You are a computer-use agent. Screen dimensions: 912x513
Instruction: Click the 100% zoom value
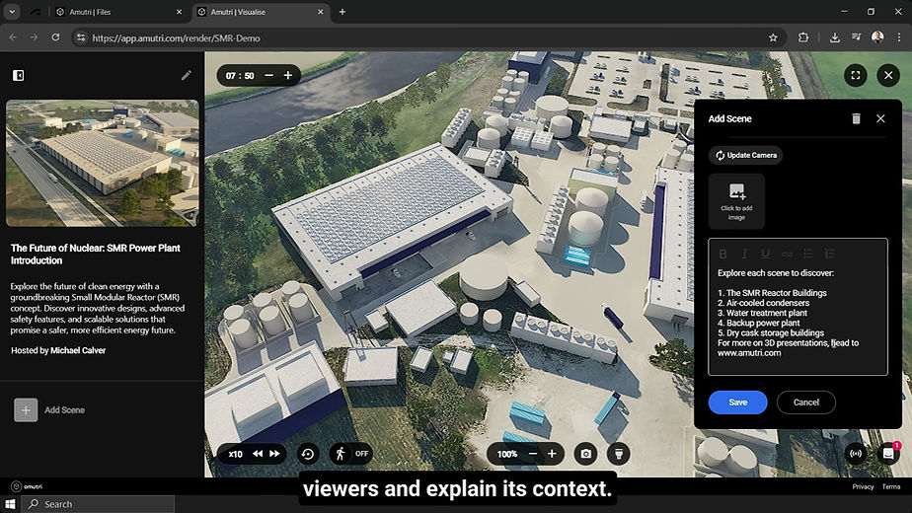507,454
